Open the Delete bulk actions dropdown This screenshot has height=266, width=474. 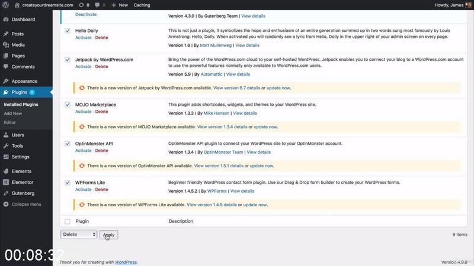79,234
